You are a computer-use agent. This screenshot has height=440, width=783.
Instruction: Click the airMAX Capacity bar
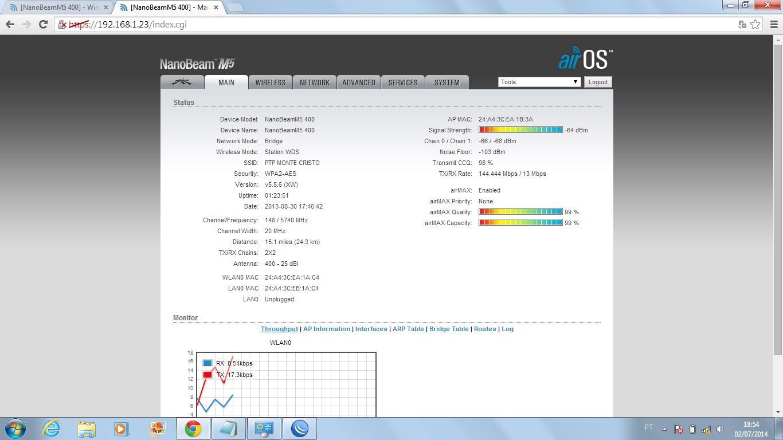520,223
